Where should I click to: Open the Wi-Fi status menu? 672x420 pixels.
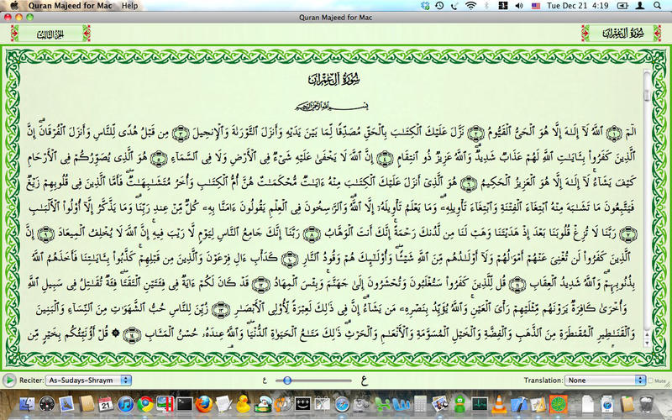(470, 6)
